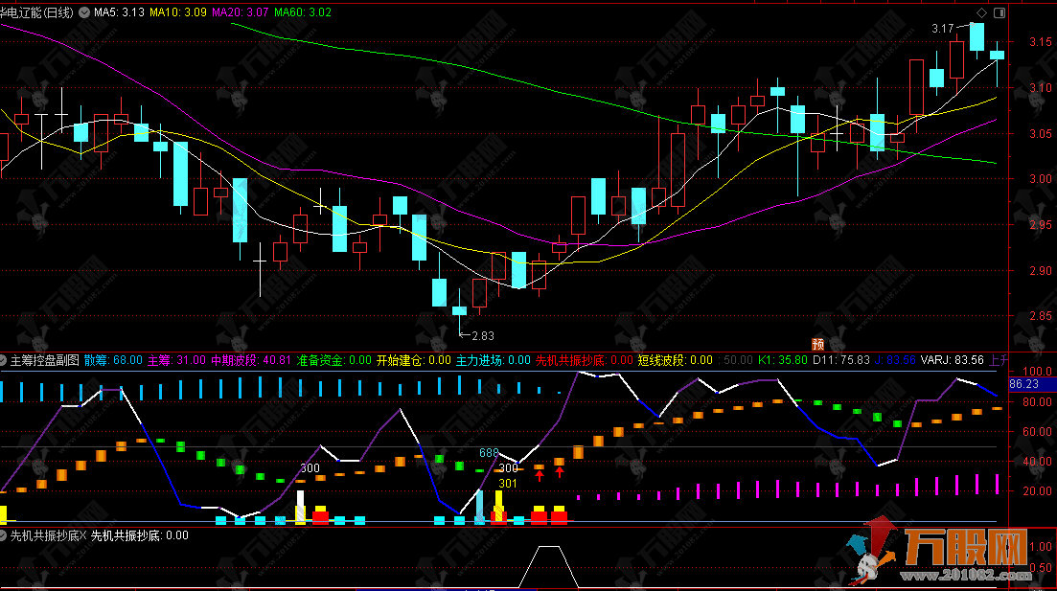The width and height of the screenshot is (1057, 591).
Task: Select the MA5: 3.13 moving average label
Action: tap(119, 12)
